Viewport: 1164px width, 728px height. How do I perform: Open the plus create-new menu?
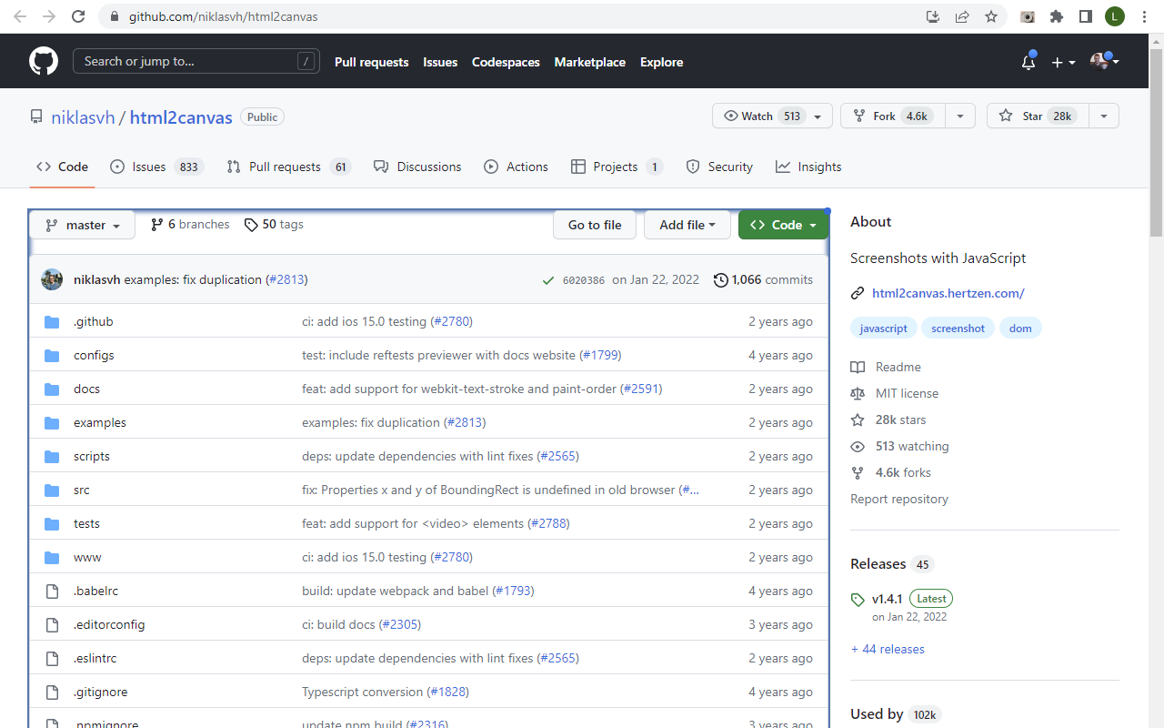(1063, 62)
